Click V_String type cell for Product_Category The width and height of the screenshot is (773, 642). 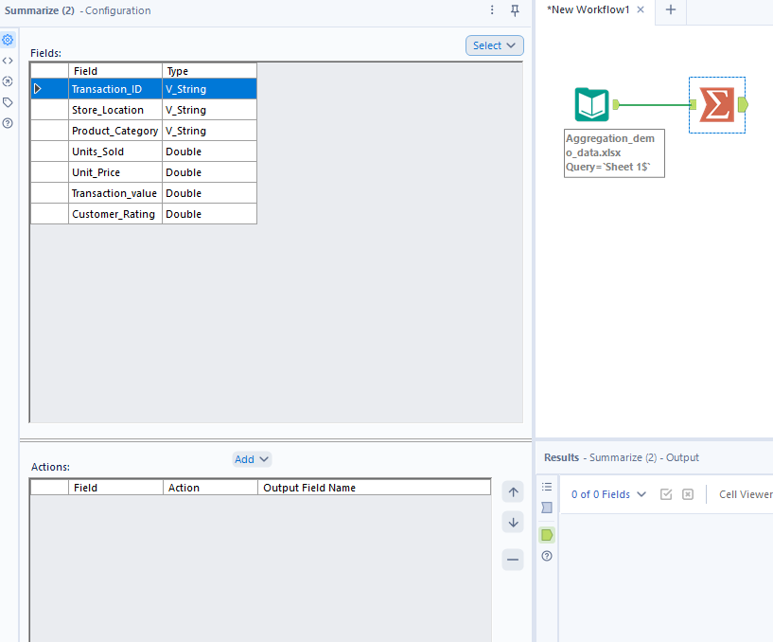click(209, 131)
